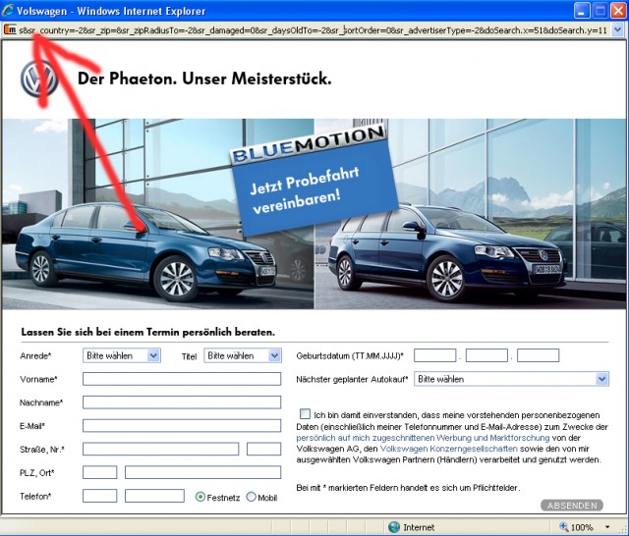Click the Internet Explorer logo in title bar
Screen dimensions: 629x536
point(8,11)
